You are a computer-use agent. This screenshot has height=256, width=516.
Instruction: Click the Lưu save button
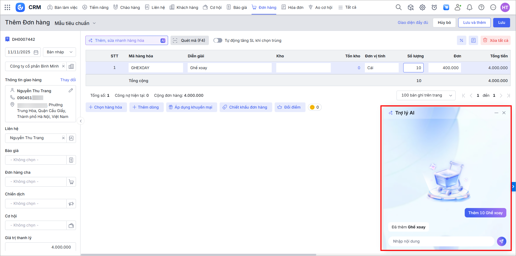tap(501, 23)
